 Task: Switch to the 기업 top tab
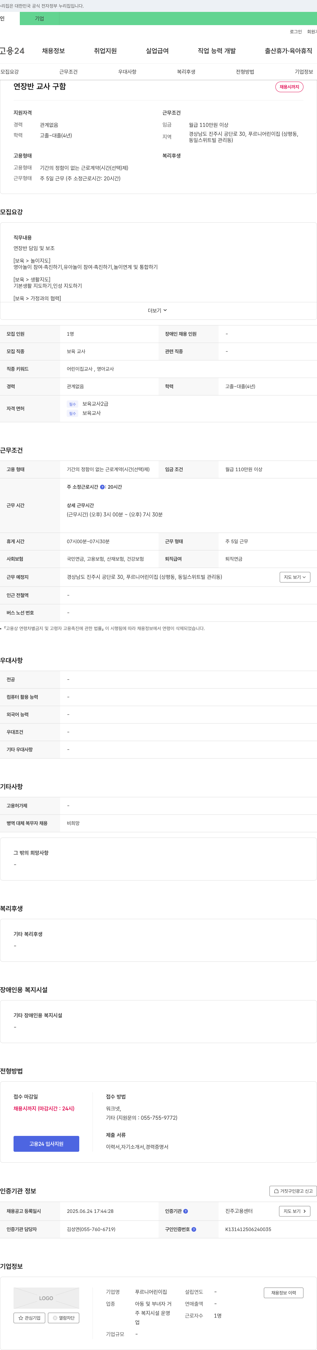[39, 19]
